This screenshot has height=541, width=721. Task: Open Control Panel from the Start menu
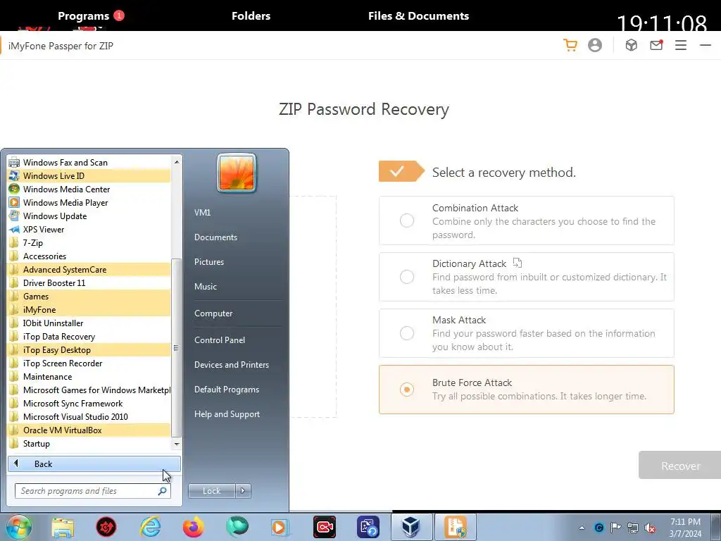[x=220, y=340]
